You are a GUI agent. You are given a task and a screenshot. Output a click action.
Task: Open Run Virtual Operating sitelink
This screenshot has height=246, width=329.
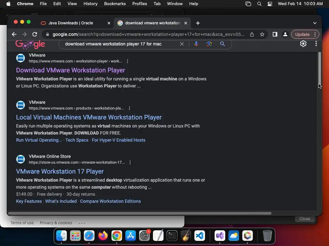click(x=39, y=140)
